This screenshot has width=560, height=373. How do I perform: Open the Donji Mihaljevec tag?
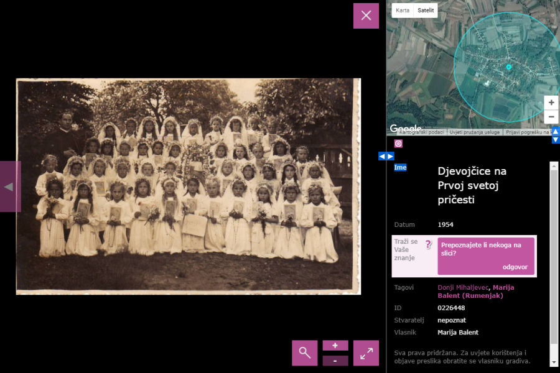tap(464, 287)
